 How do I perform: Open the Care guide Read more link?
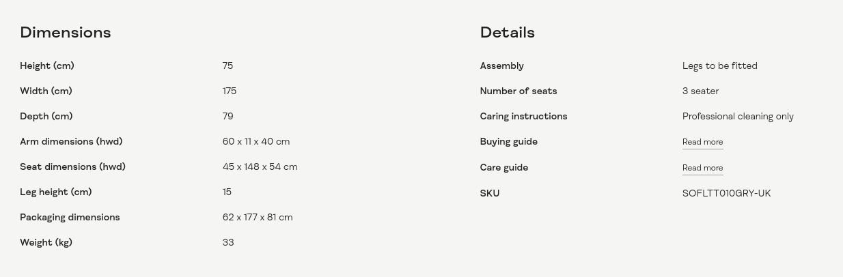702,168
